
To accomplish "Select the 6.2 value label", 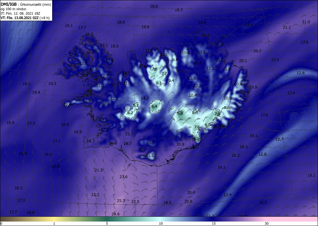I will pyautogui.click(x=197, y=139).
